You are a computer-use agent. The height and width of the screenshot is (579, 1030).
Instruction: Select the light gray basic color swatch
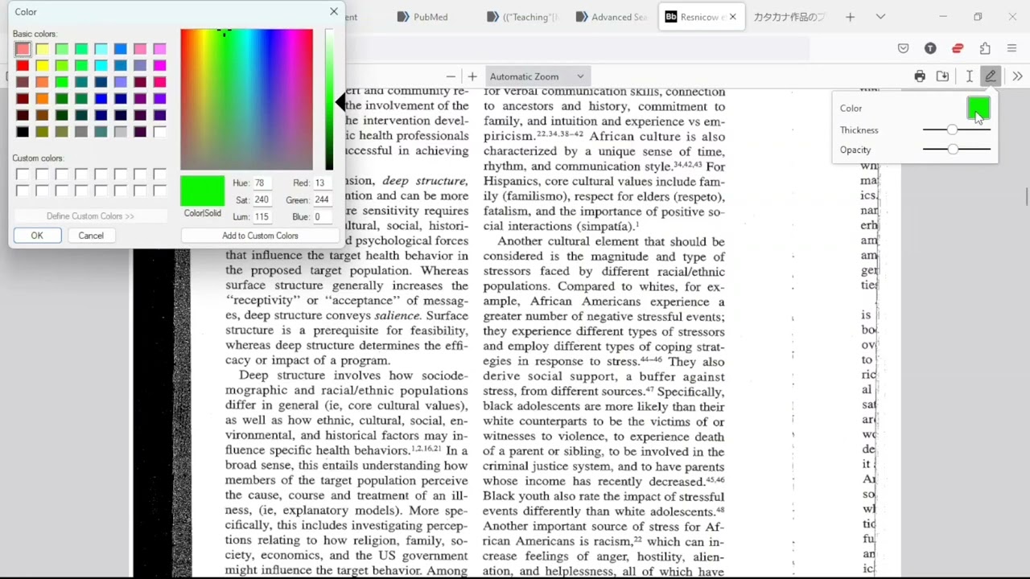click(120, 131)
